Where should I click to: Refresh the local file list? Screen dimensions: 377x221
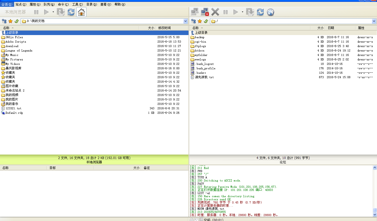tap(71, 12)
